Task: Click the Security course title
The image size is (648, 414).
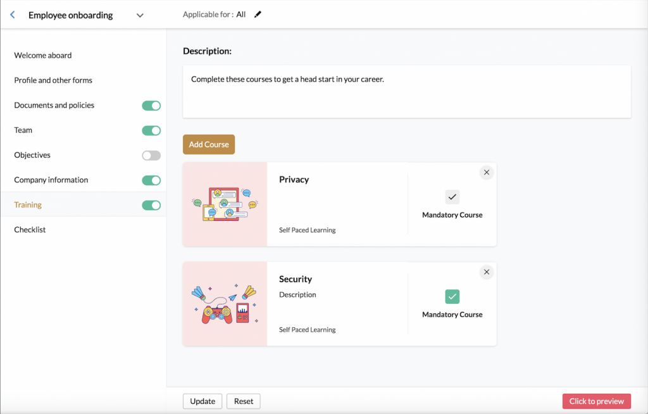Action: click(296, 279)
